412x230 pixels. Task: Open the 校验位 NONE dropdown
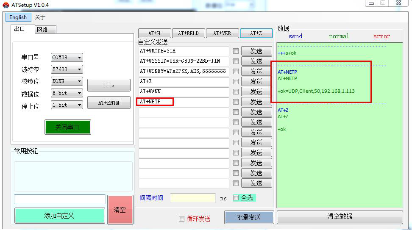pos(67,81)
